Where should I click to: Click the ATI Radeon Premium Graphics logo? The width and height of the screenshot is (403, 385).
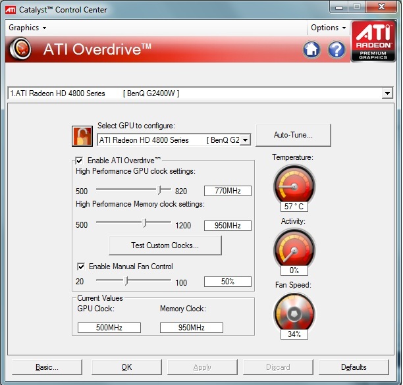(x=373, y=41)
